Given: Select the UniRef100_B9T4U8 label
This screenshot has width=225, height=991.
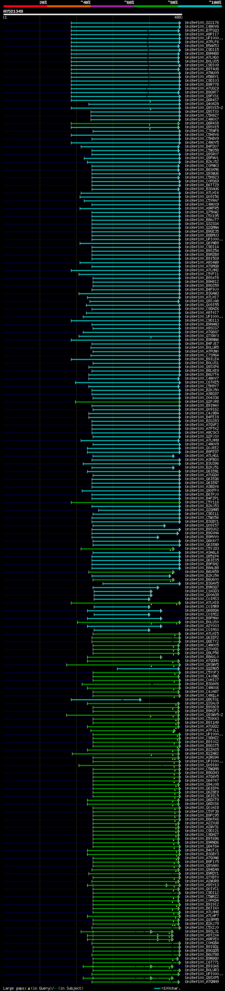Looking at the screenshot, I should (202, 69).
